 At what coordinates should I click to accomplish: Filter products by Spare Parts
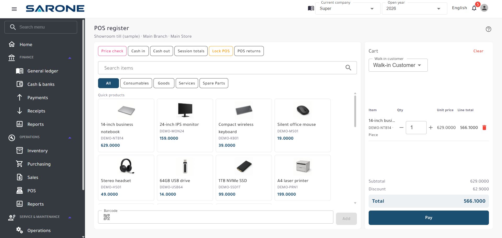click(x=214, y=83)
